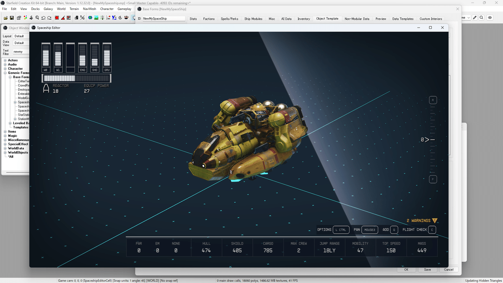
Task: Click the F marker on the vertical gauge
Action: click(433, 179)
